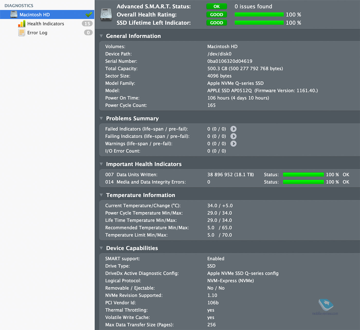Screen dimensions: 360x330
Task: Select Health Indicators in the sidebar
Action: pos(46,24)
